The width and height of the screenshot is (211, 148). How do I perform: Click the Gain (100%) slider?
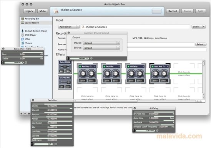[x=65, y=67]
